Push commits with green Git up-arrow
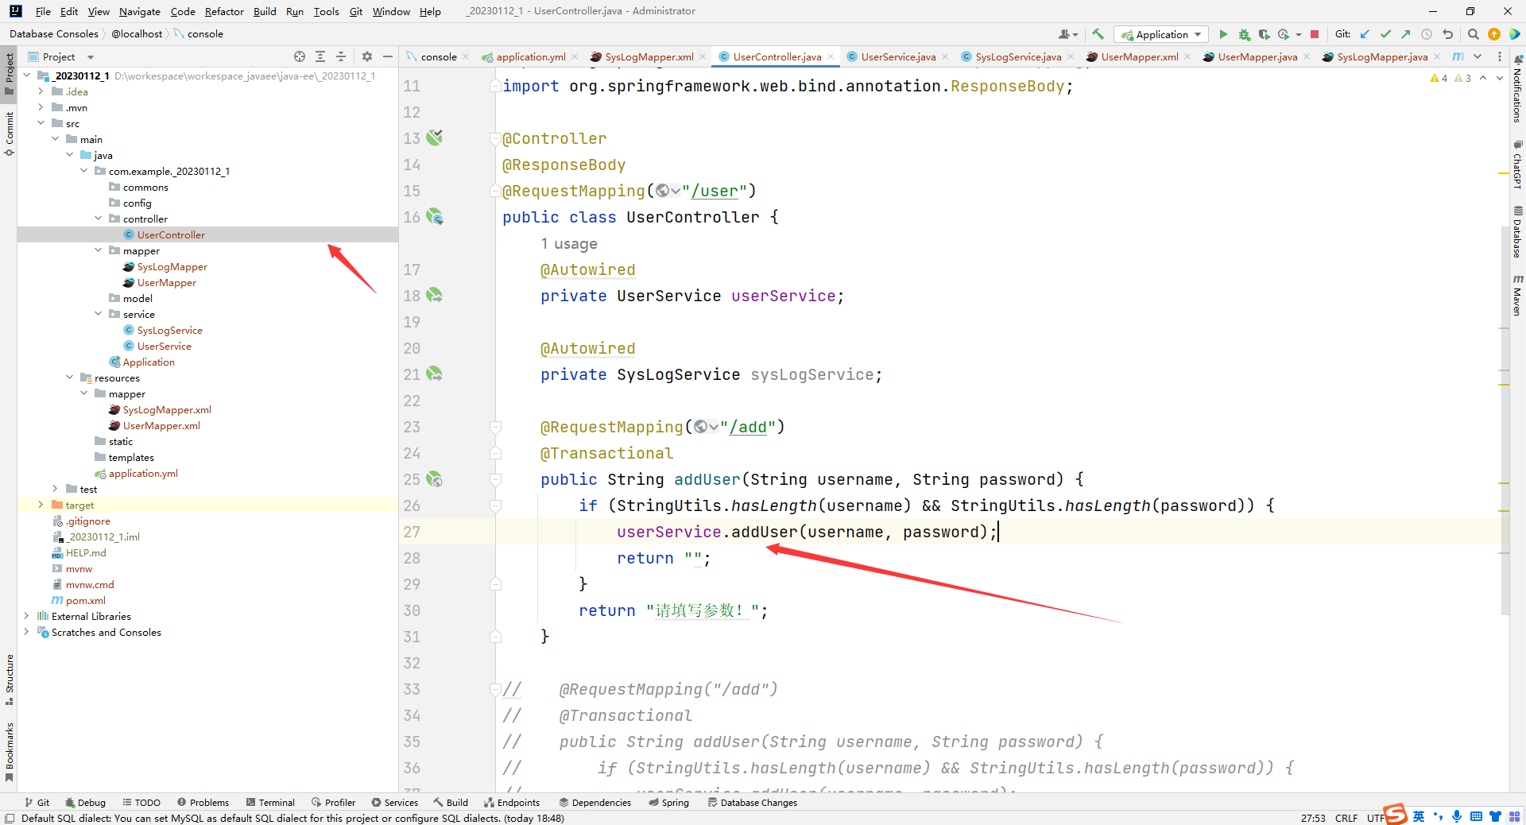This screenshot has height=825, width=1526. coord(1406,34)
